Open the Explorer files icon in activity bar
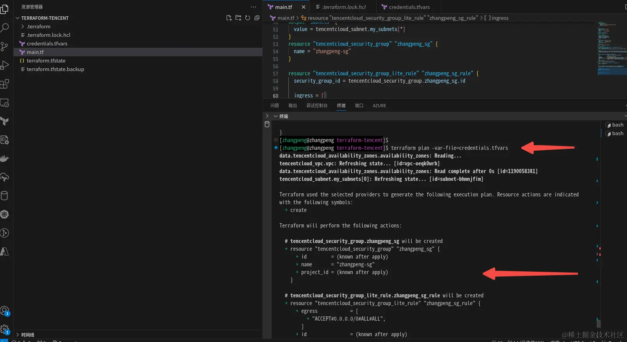 click(4, 9)
